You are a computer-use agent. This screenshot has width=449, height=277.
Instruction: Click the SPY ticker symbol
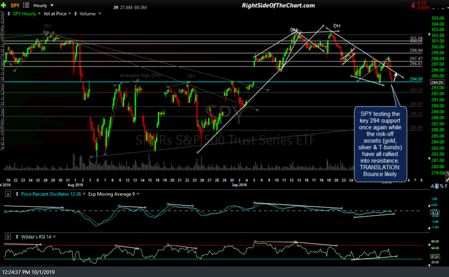[x=14, y=5]
